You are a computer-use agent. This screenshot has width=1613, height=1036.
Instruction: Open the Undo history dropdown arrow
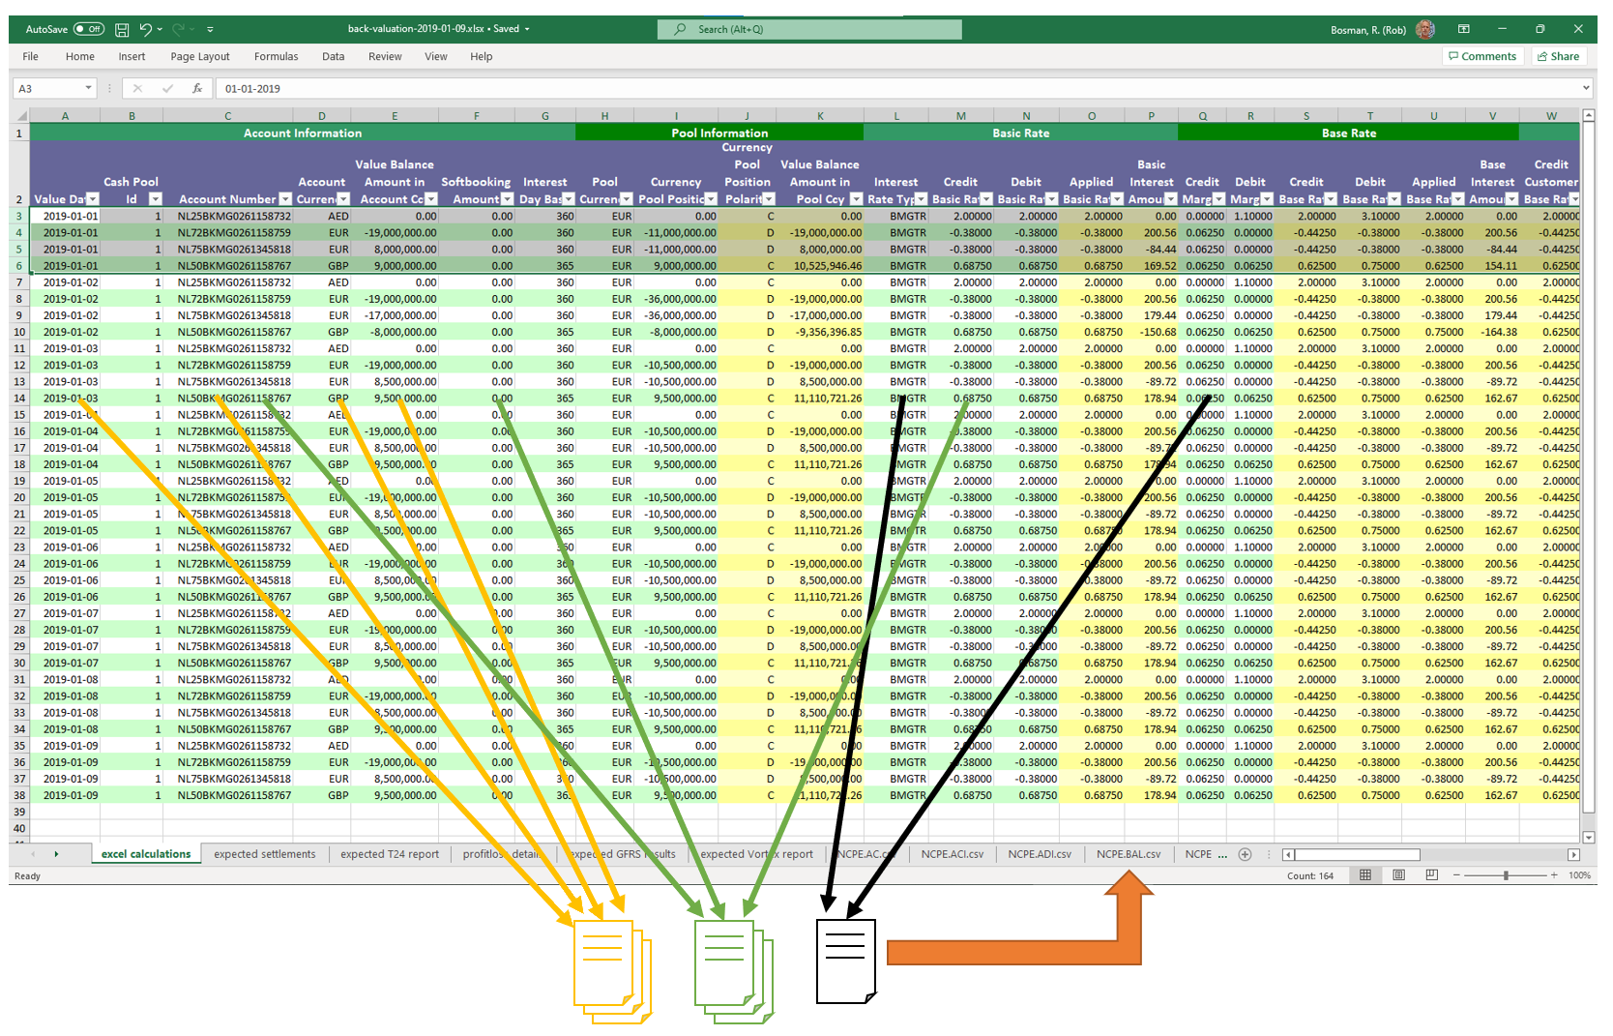[160, 29]
